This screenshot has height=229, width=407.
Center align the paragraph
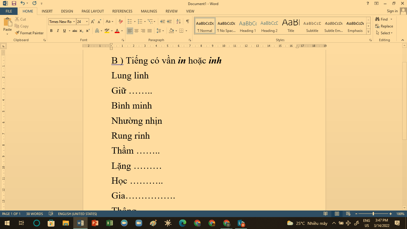click(136, 31)
